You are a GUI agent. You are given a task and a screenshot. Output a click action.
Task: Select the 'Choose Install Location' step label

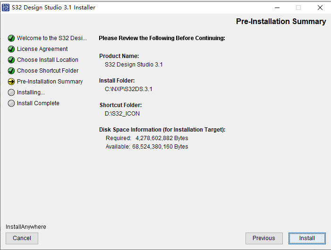48,59
